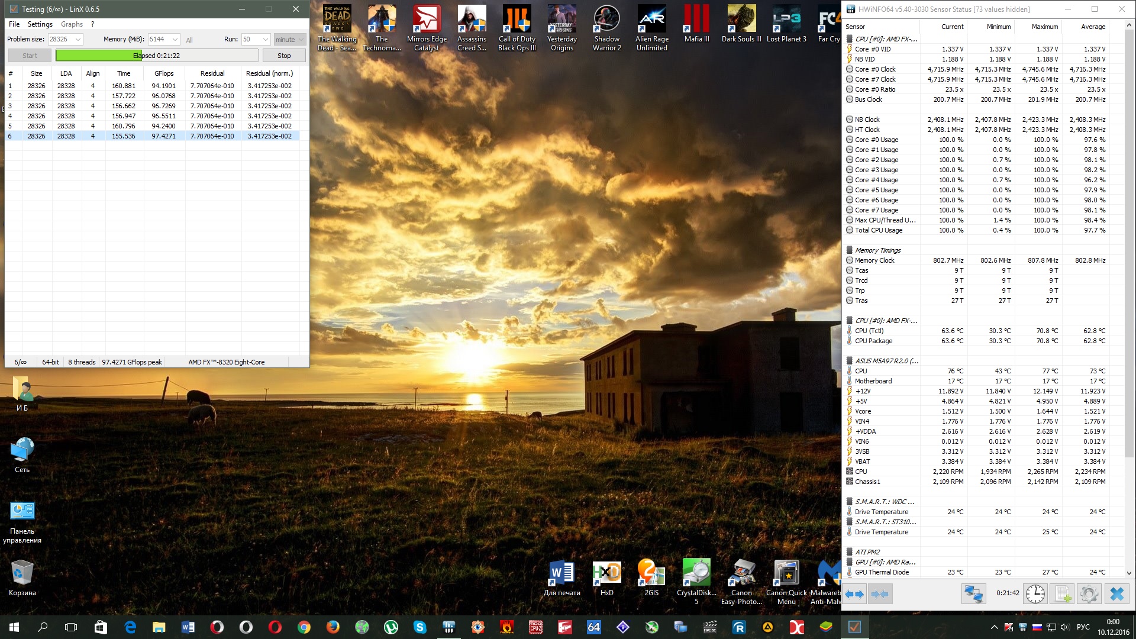Open the Settings menu in LinX
1136x639 pixels.
coord(40,24)
